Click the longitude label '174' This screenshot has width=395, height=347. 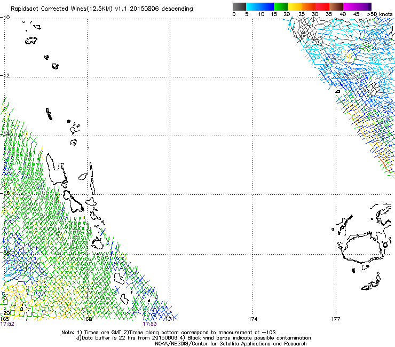[253, 319]
